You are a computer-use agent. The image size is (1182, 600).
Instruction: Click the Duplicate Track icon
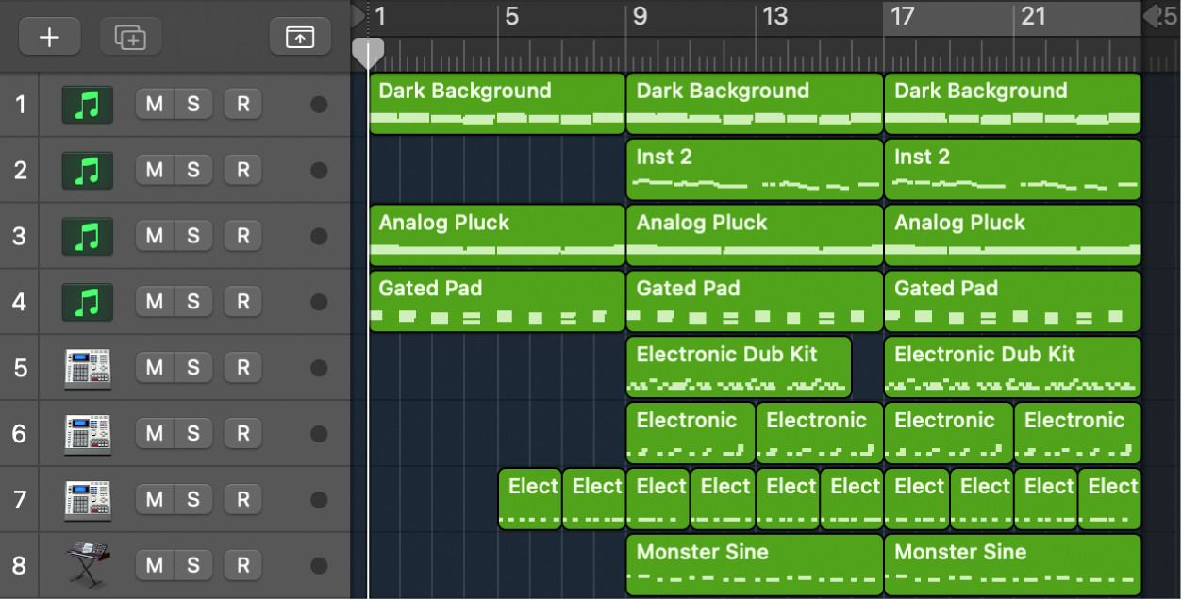point(129,37)
